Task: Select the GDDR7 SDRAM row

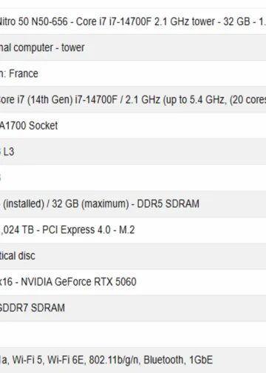Action: pyautogui.click(x=133, y=308)
